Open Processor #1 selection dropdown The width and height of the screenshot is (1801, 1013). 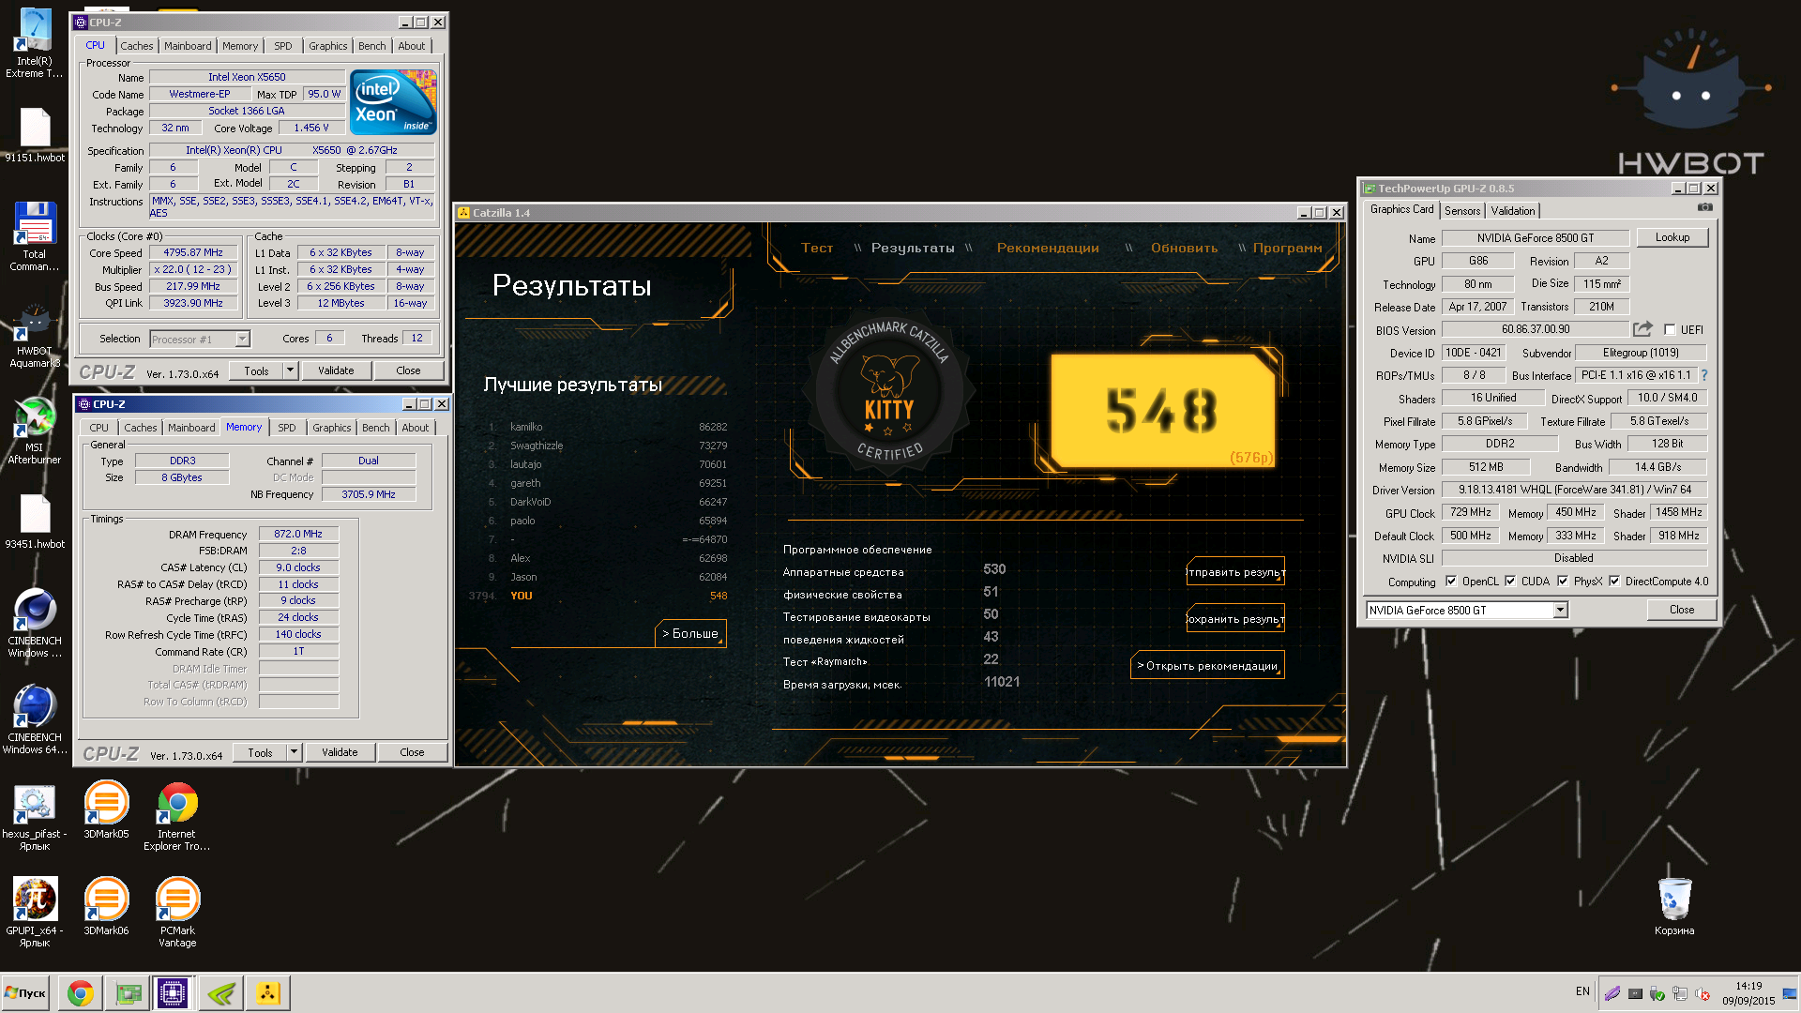(x=243, y=339)
